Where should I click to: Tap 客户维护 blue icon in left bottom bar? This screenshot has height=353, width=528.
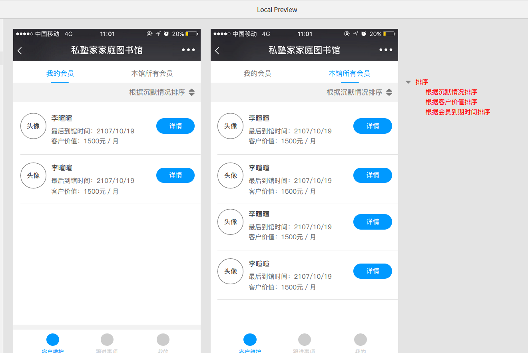point(53,339)
